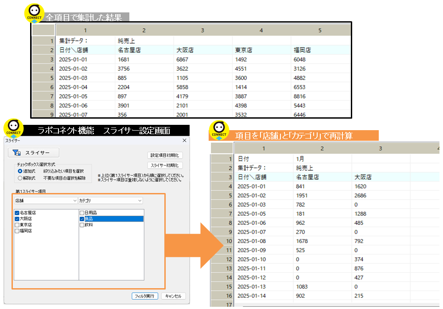
Task: Click the Slicer filter icon button
Action: click(33, 153)
